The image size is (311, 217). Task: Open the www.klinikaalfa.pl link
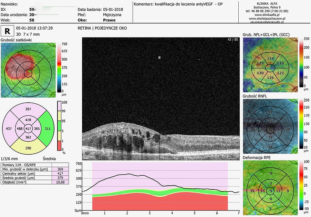click(267, 15)
